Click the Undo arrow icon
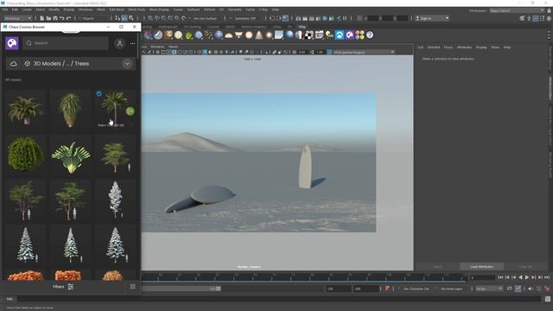The image size is (553, 311). (x=62, y=18)
